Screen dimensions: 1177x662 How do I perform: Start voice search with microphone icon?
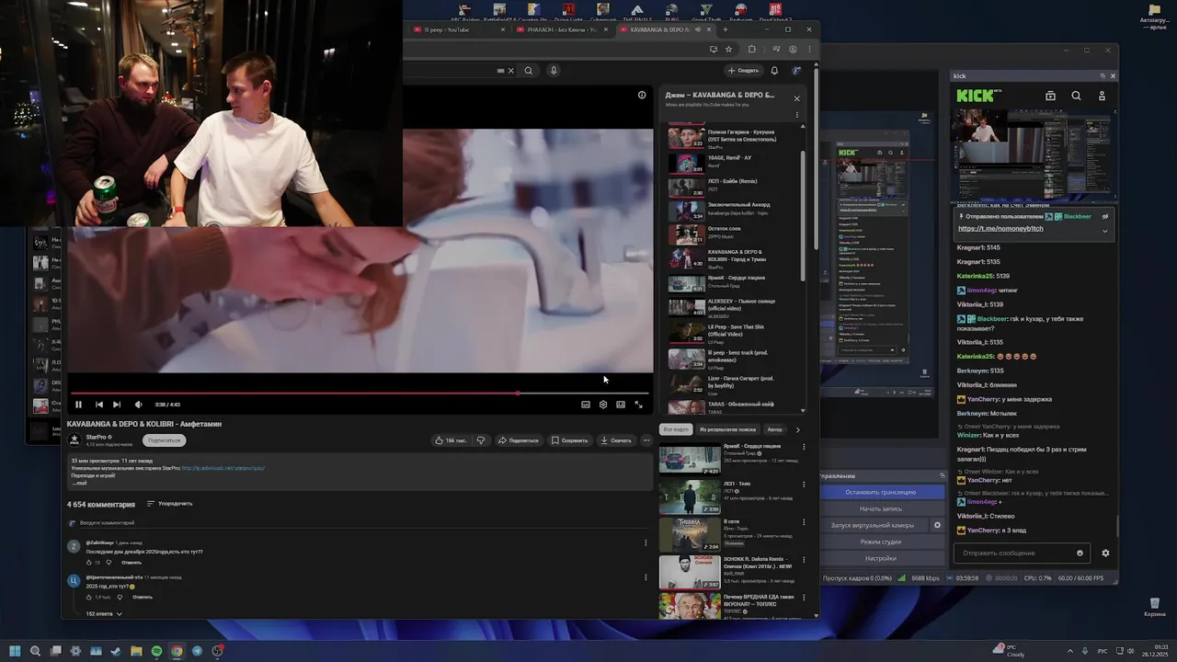pos(554,70)
